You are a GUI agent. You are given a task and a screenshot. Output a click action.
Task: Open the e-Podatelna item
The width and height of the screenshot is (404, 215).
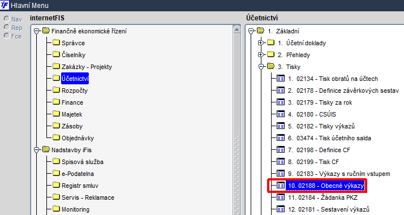tap(78, 174)
